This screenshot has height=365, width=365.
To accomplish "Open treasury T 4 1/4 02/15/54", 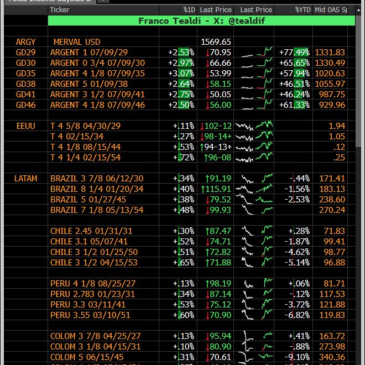I will [x=85, y=158].
